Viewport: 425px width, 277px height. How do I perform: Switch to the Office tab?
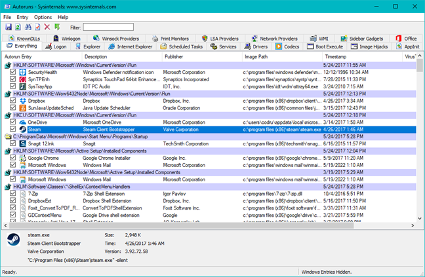406,39
